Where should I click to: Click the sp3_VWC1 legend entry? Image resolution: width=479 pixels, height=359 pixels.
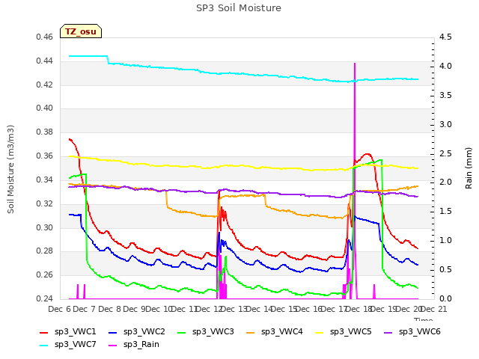[68, 332]
